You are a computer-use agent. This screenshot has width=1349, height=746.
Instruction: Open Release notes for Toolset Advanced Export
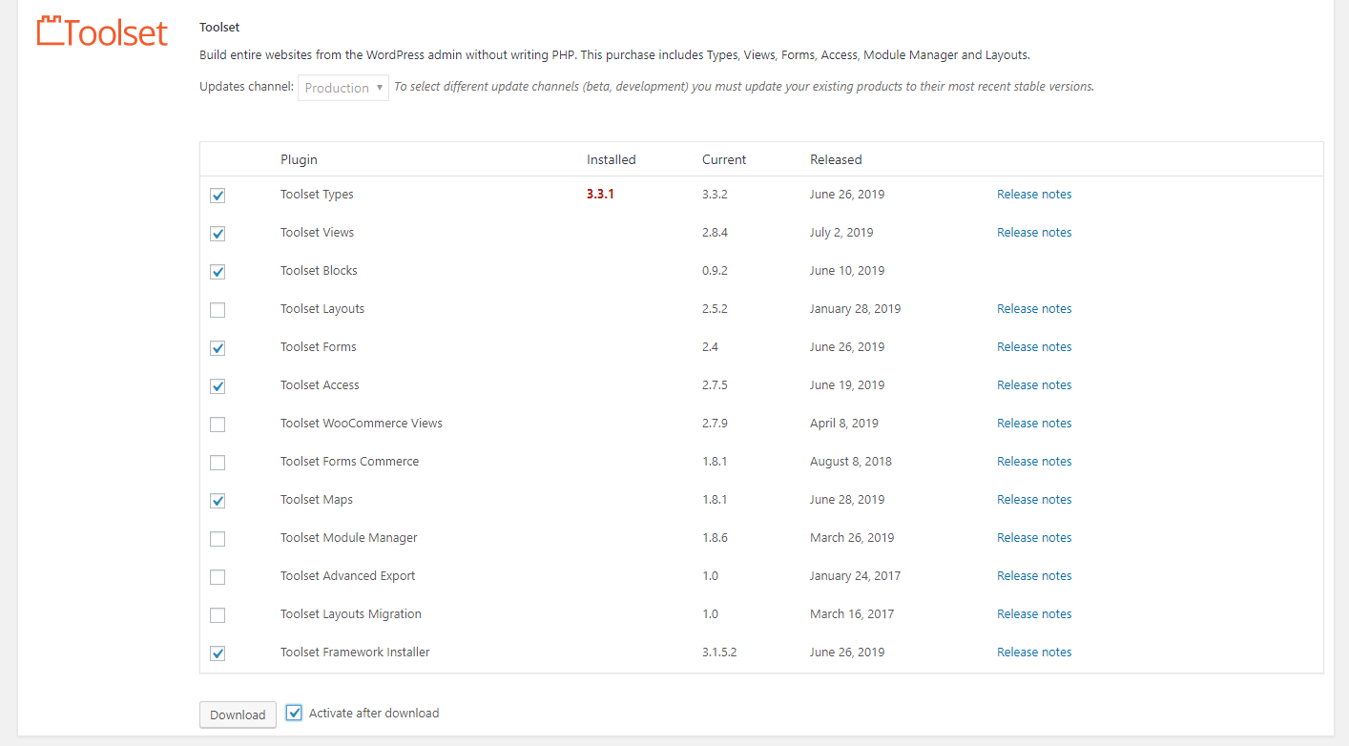tap(1034, 576)
